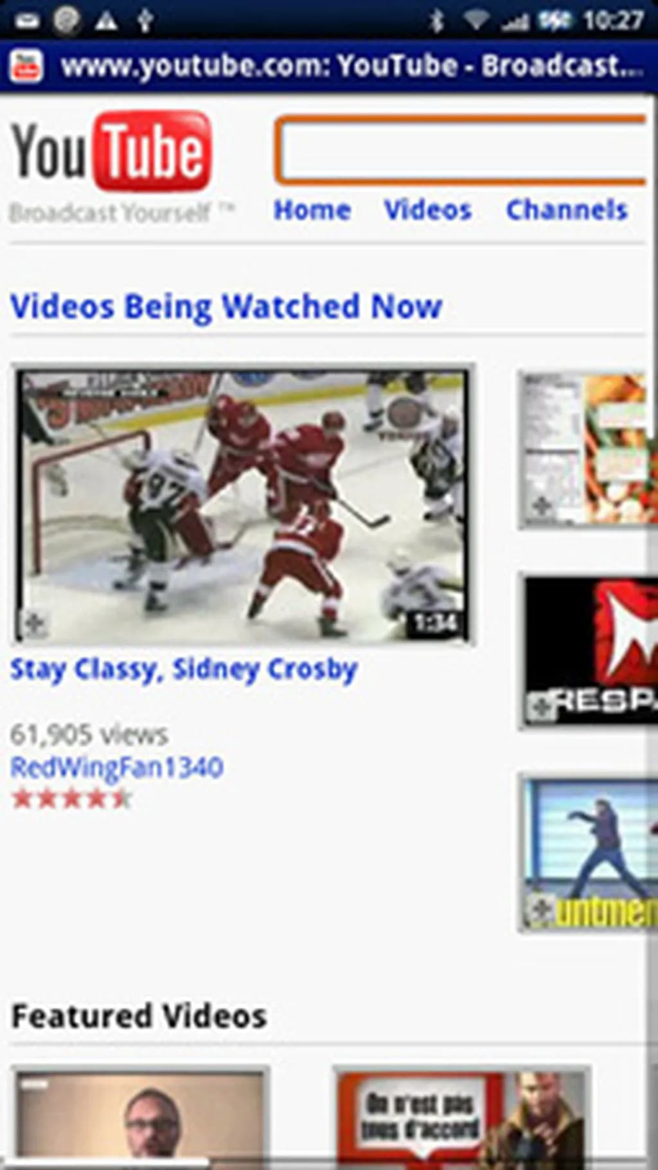Viewport: 658px width, 1170px height.
Task: Tap the plus icon on the RESP thumbnail
Action: (538, 706)
